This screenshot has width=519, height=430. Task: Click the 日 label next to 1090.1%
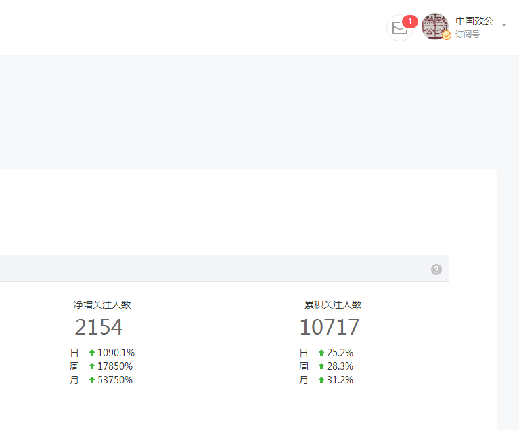(74, 353)
